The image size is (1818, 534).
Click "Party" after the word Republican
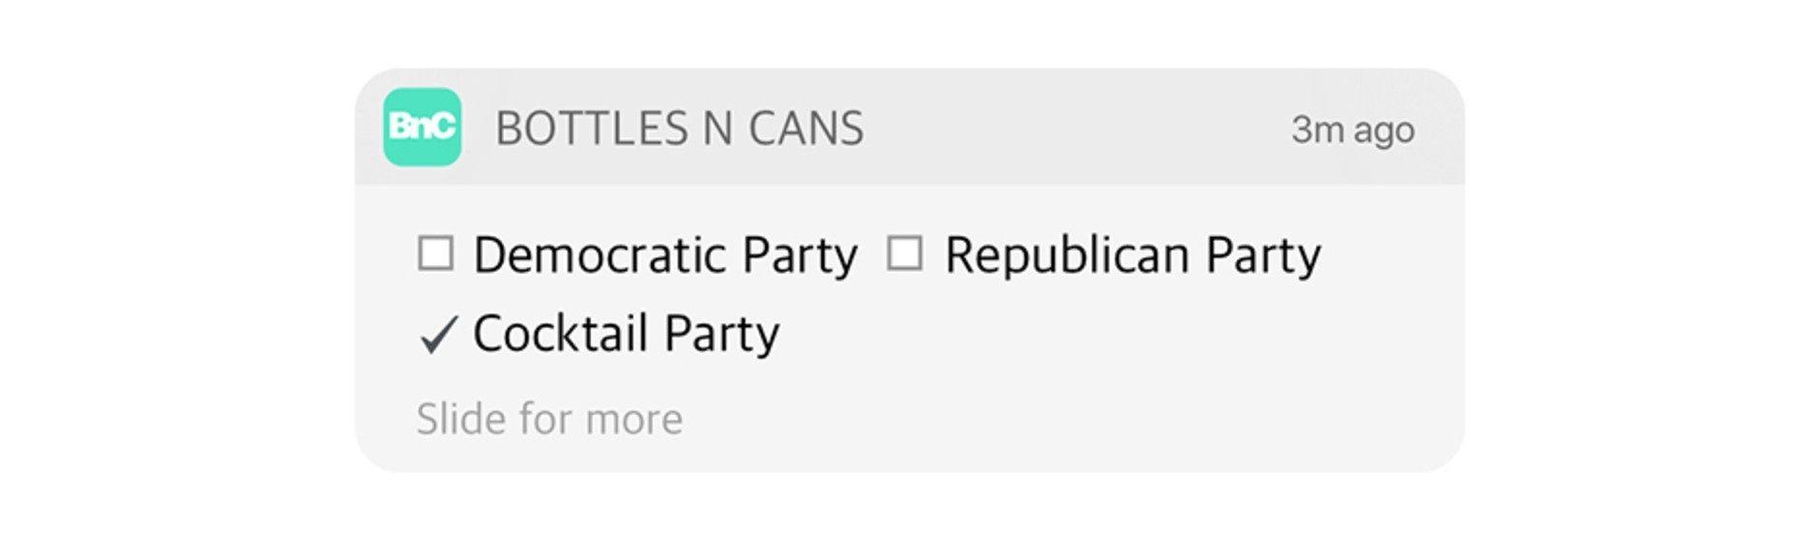tap(1262, 257)
